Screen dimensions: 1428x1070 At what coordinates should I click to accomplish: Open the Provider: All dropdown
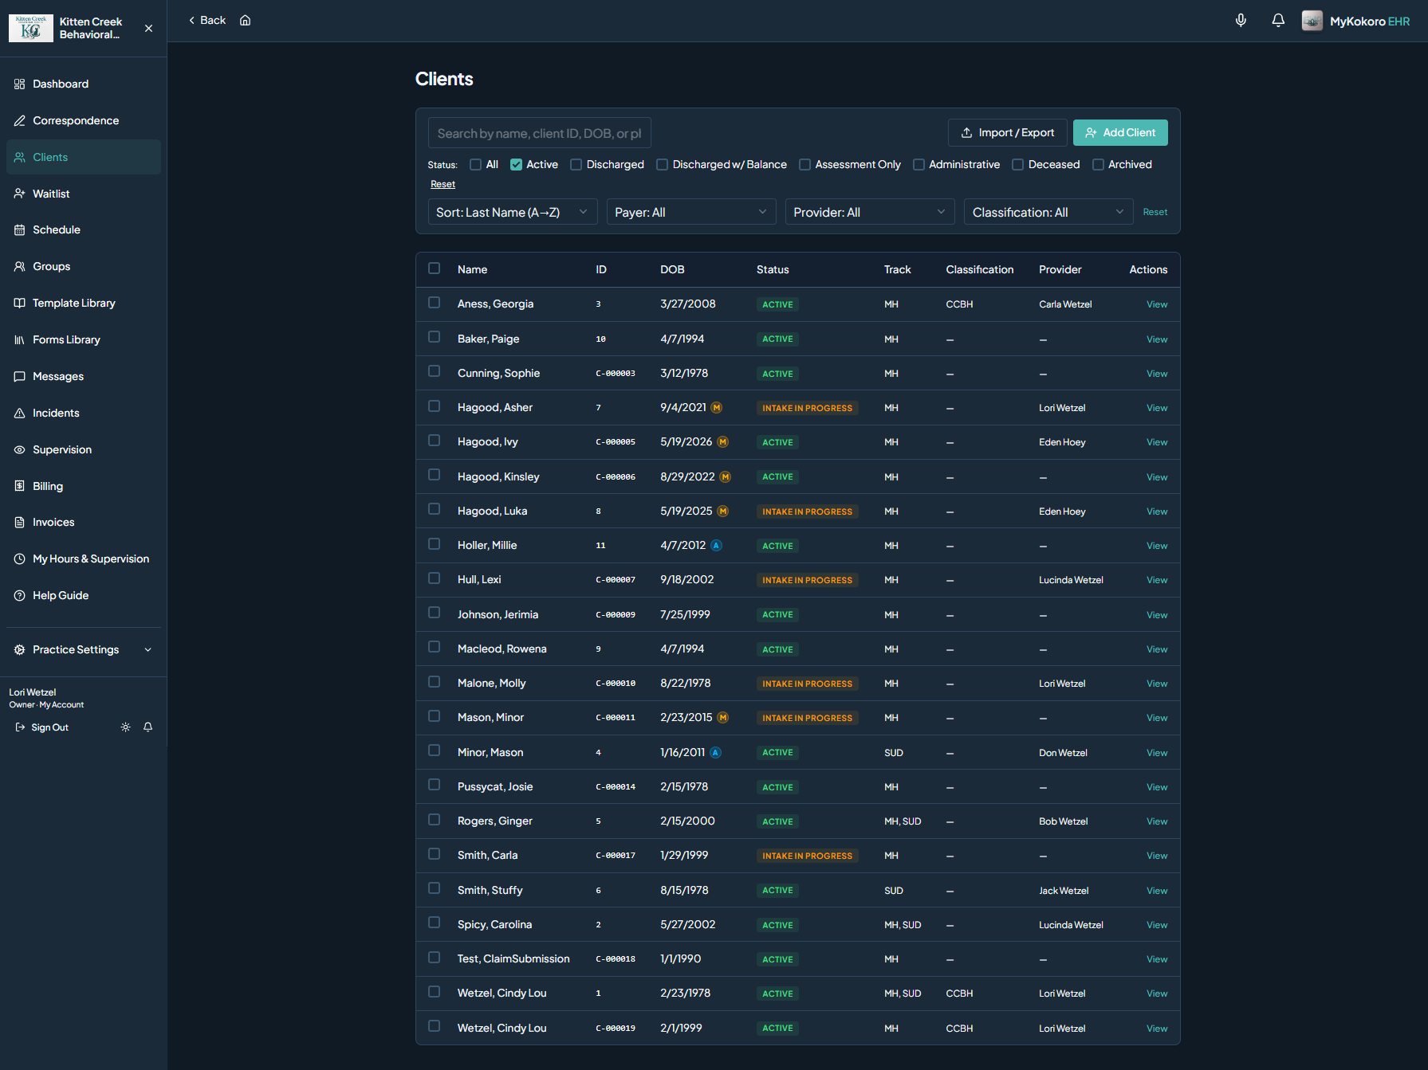(x=870, y=212)
